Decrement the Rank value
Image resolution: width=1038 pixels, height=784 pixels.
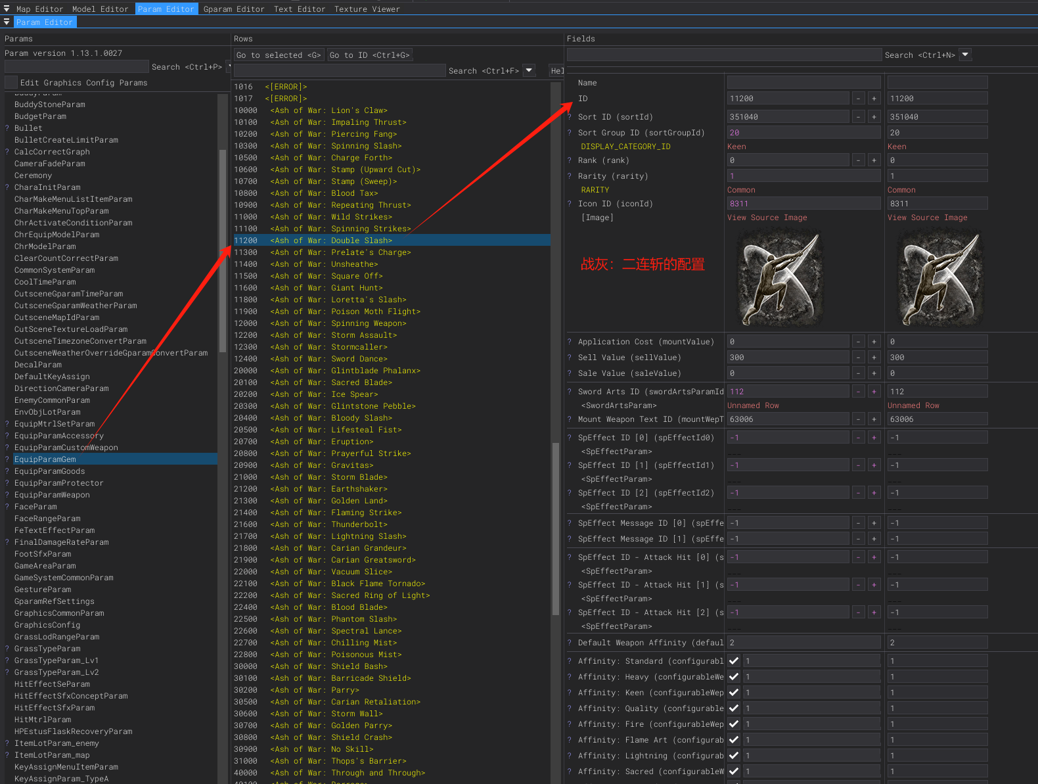pyautogui.click(x=858, y=160)
